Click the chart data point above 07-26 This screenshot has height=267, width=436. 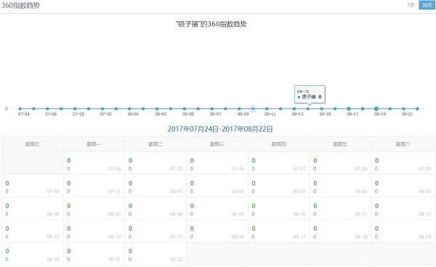[x=47, y=109]
